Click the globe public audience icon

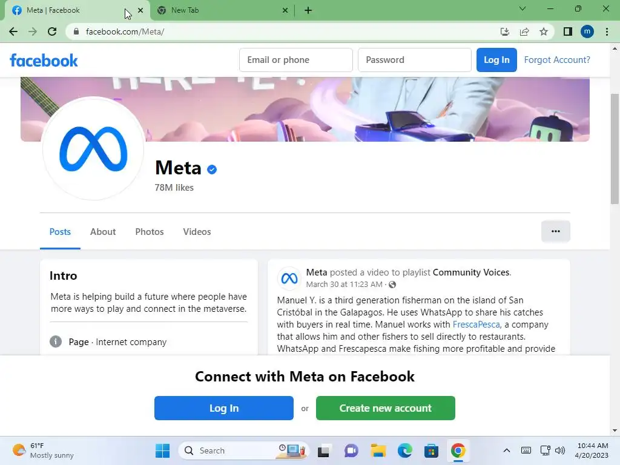tap(392, 285)
